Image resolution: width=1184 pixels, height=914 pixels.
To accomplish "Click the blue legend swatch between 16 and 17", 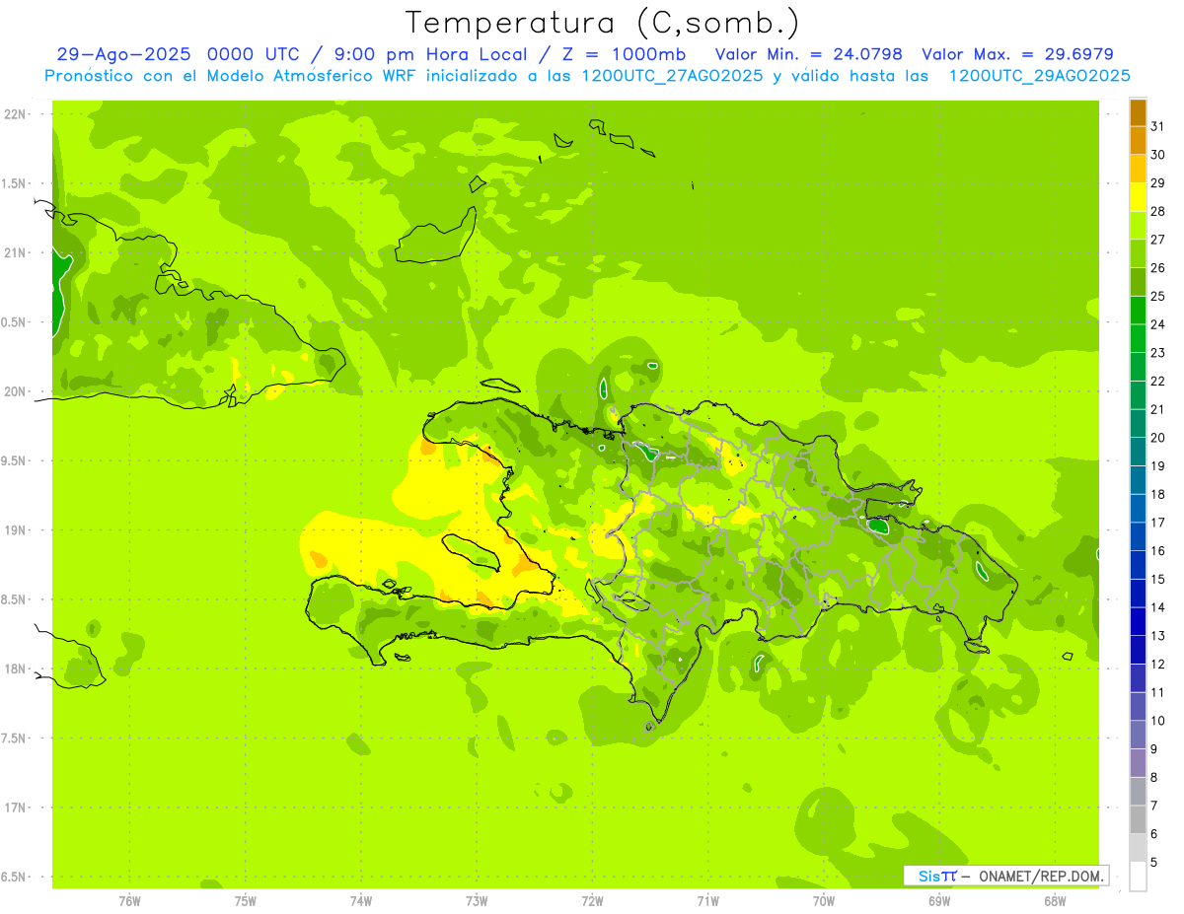I will [x=1138, y=536].
